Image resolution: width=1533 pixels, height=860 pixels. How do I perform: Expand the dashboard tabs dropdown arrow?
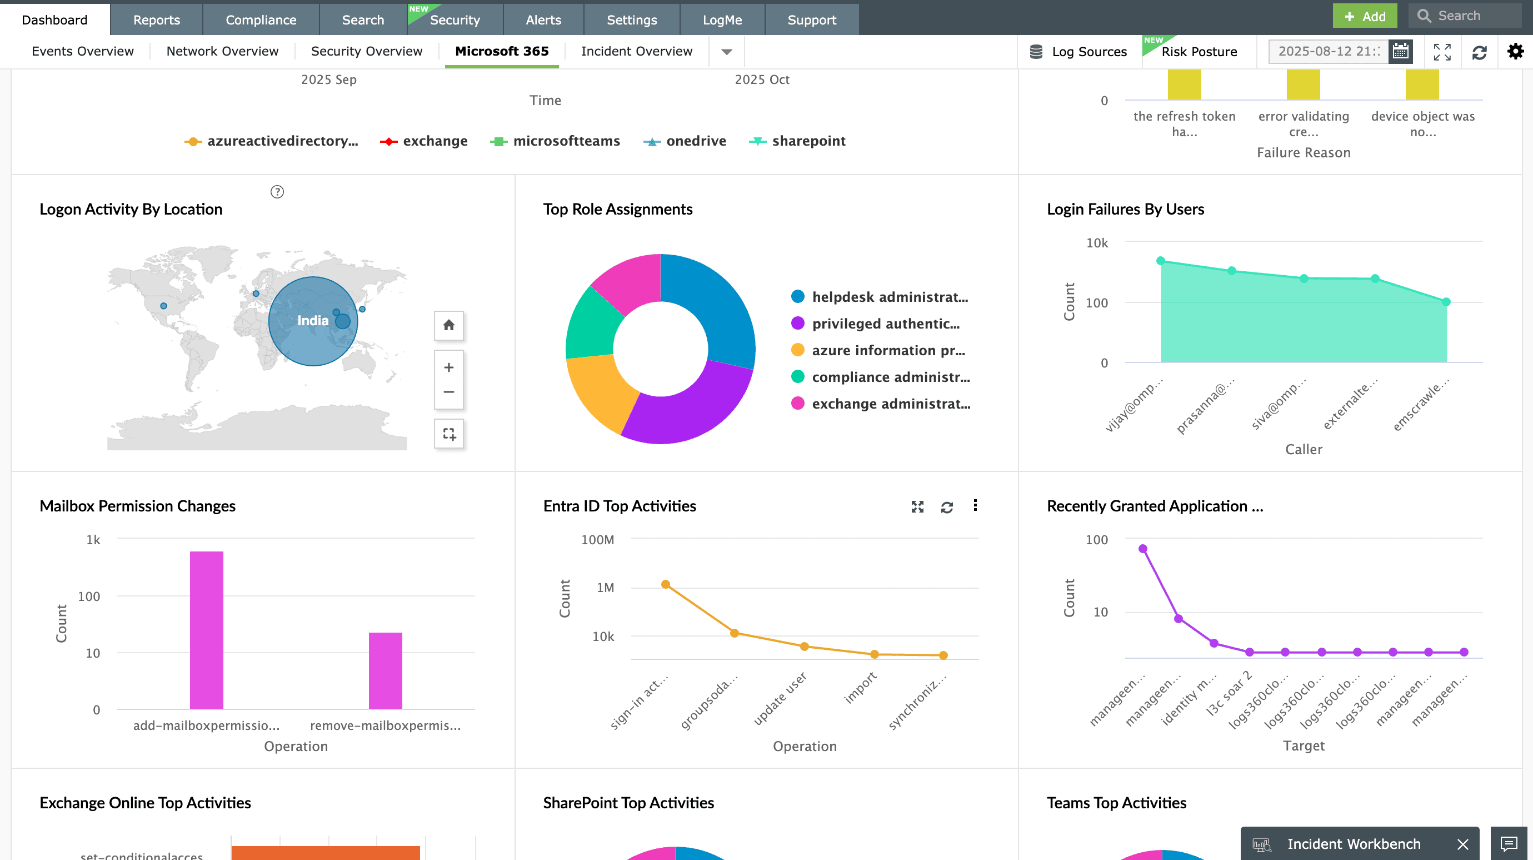click(726, 52)
